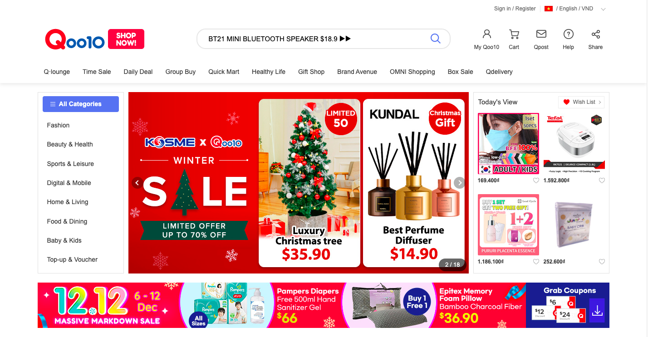Screen dimensions: 648x337
Task: Click the Share icon
Action: 595,34
